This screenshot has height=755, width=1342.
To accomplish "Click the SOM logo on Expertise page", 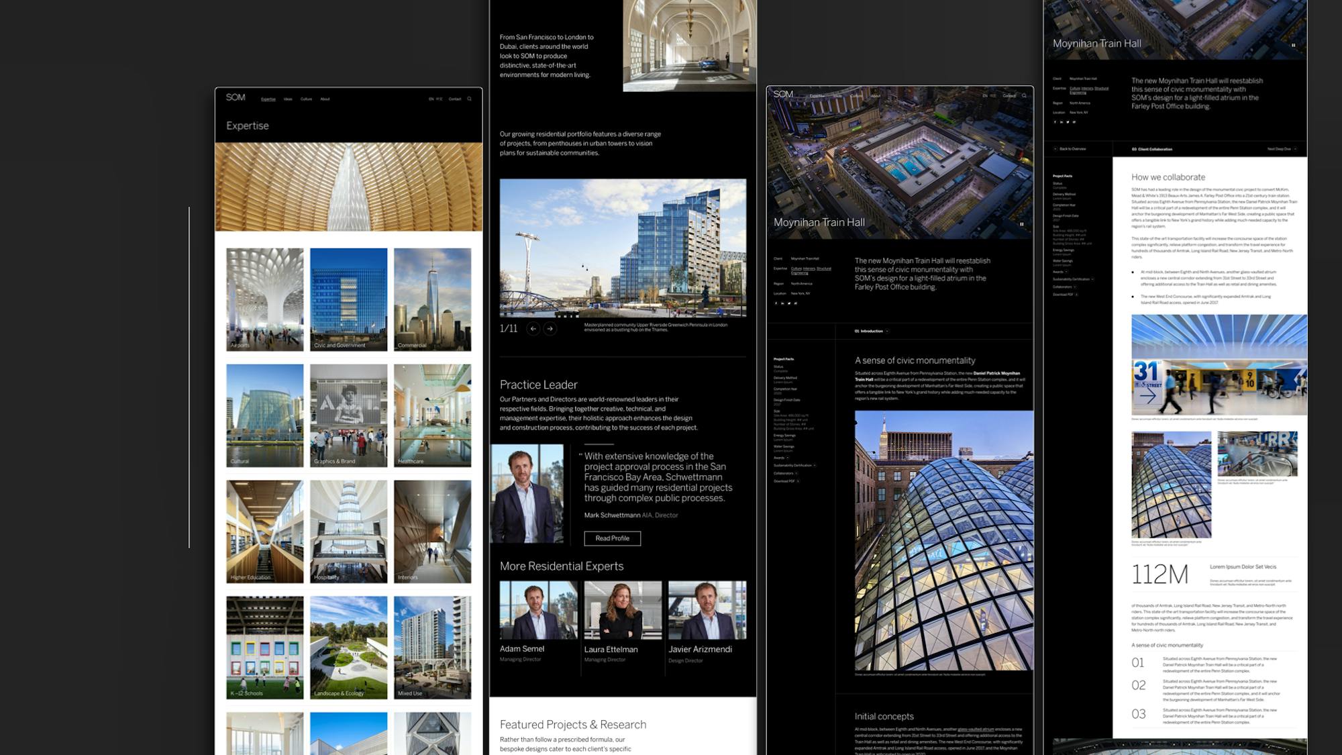I will tap(236, 97).
